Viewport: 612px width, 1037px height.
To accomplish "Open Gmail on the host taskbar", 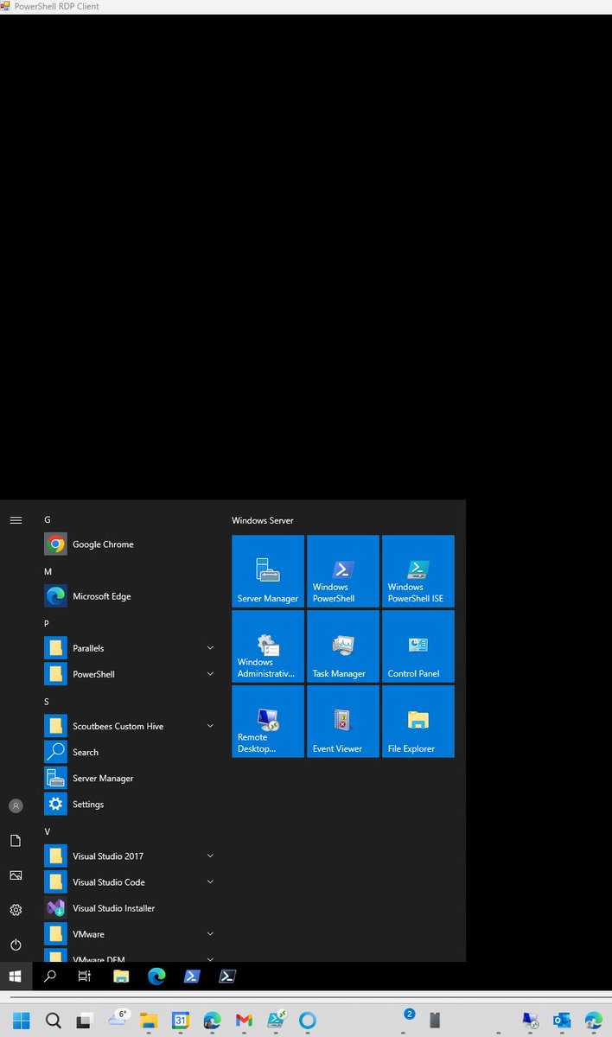I will click(x=244, y=1021).
